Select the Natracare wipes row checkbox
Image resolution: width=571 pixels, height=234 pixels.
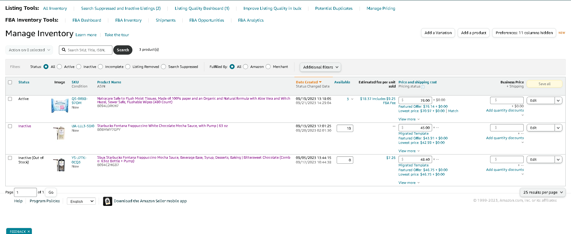point(10,99)
